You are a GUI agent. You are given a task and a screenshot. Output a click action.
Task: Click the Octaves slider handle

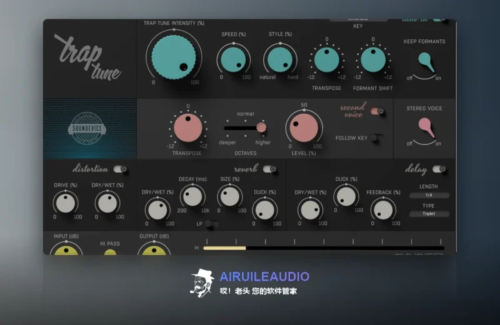261,128
